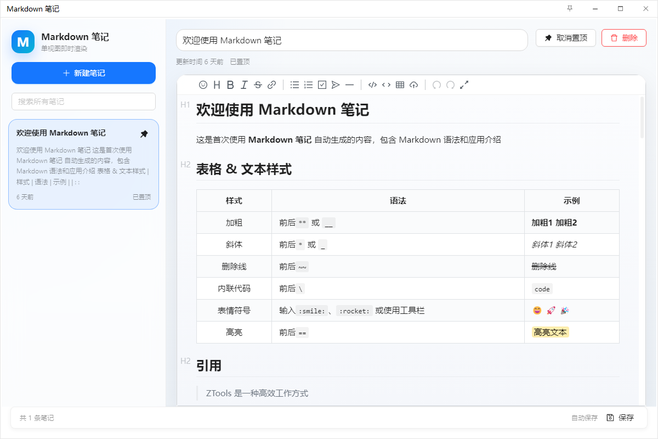Click the 语法 table header cell
Viewport: 658px width, 439px height.
click(398, 201)
